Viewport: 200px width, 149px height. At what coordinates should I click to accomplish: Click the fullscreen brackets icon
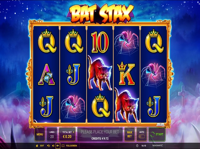[x=63, y=146]
